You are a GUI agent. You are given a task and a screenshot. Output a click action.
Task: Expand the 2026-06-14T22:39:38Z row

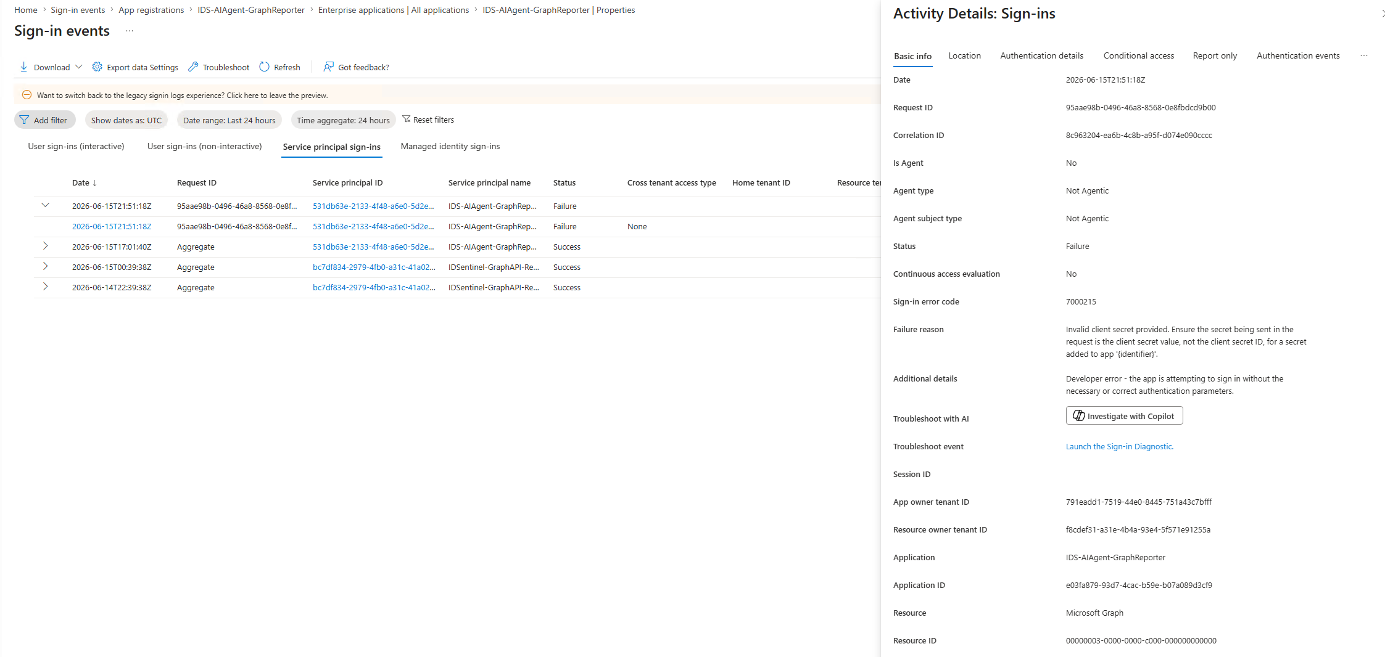45,287
